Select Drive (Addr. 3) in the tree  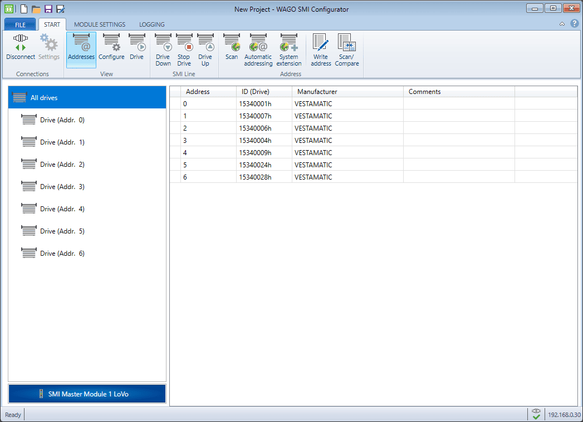(62, 187)
